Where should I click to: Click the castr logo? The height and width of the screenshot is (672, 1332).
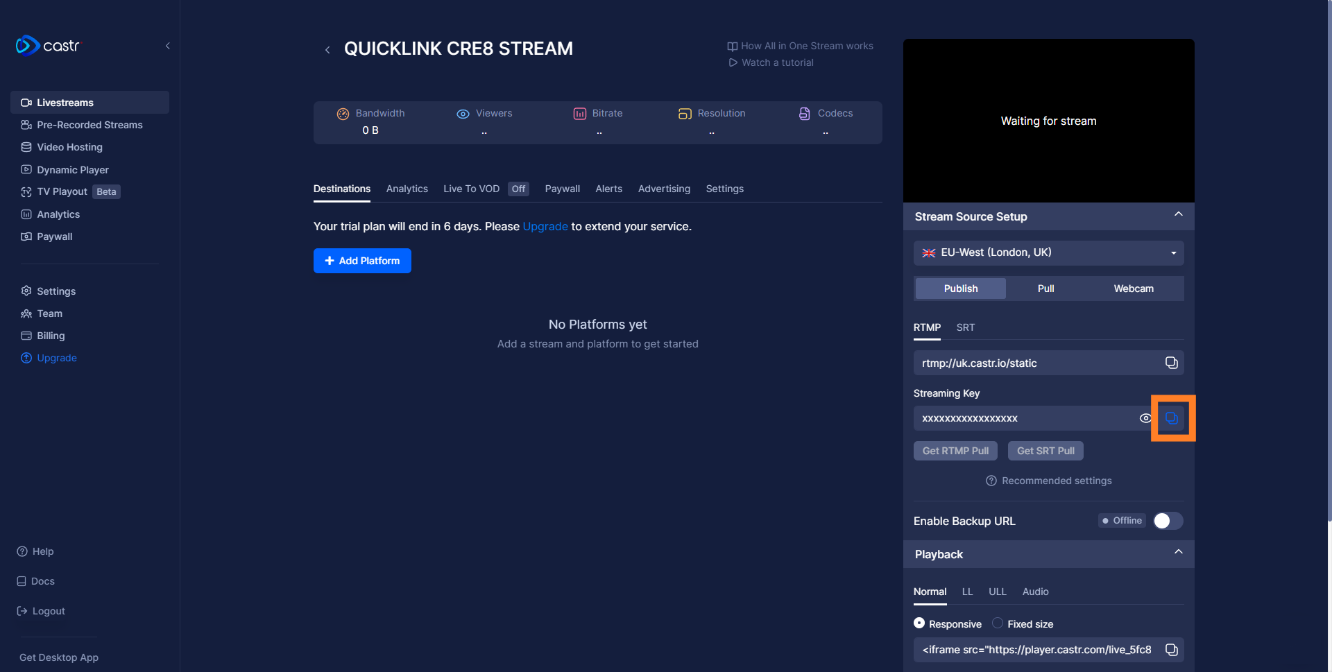pyautogui.click(x=49, y=46)
